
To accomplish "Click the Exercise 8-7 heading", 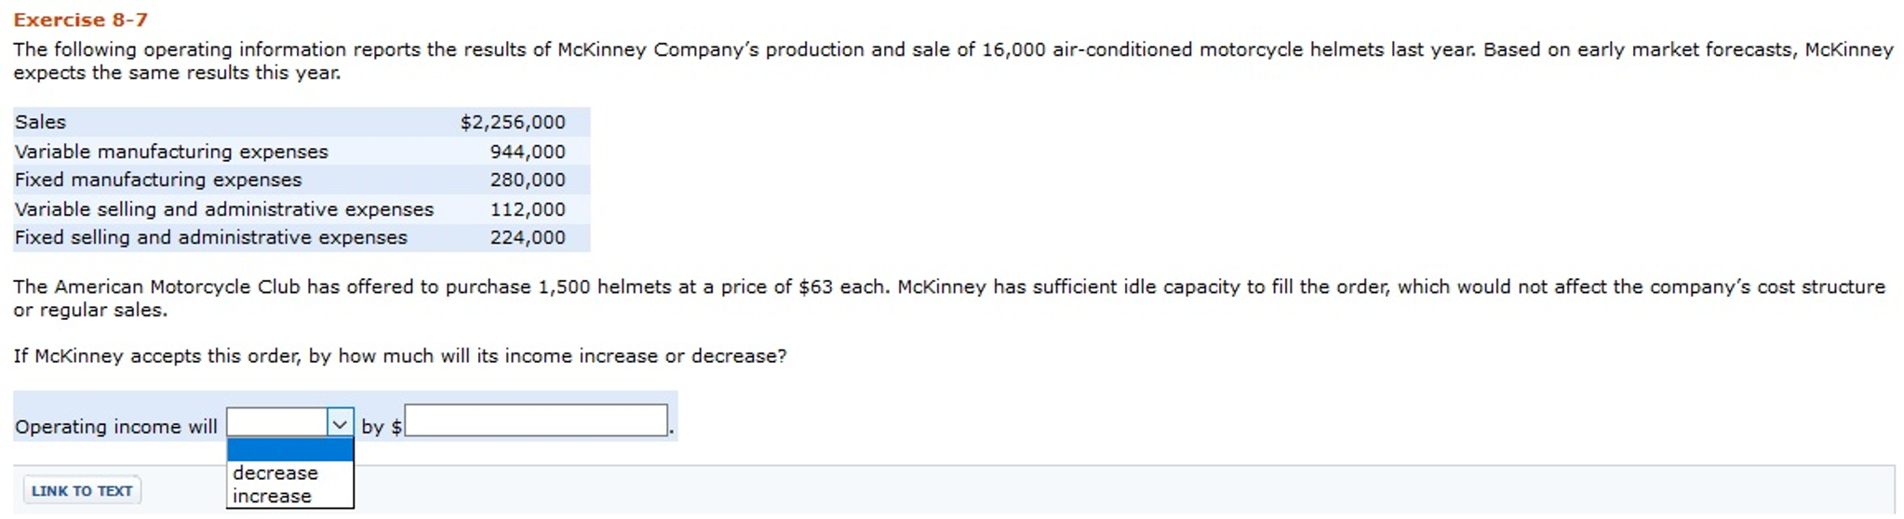I will [x=80, y=20].
